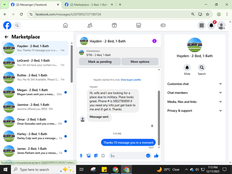Open Ruthie conversation
The height and width of the screenshot is (174, 232).
coord(35,77)
